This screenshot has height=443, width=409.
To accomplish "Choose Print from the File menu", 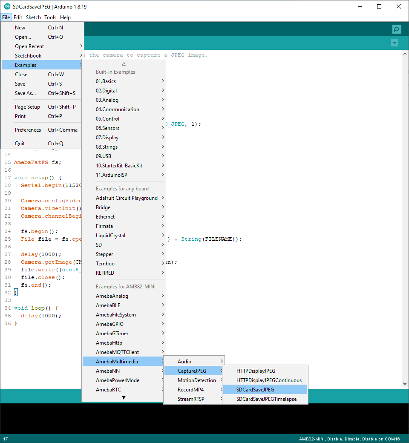I will (x=42, y=116).
